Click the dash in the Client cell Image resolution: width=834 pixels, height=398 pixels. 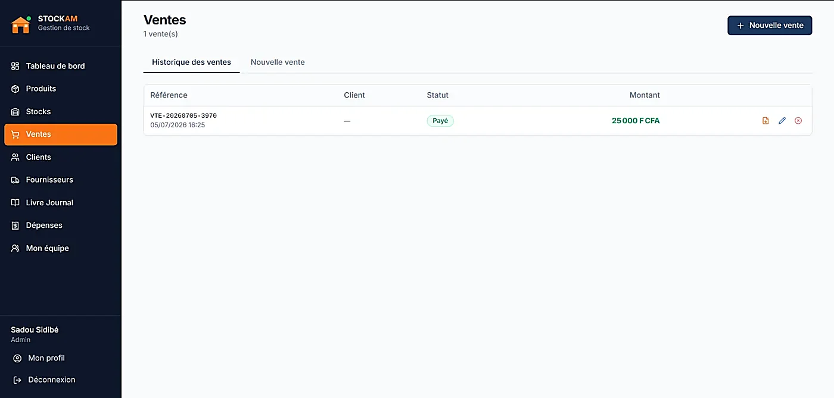pos(347,121)
